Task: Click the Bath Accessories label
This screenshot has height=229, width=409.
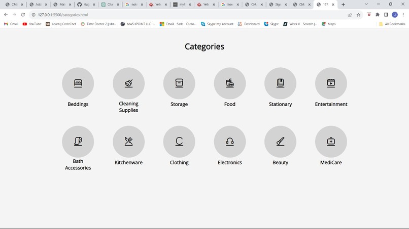Action: point(78,164)
